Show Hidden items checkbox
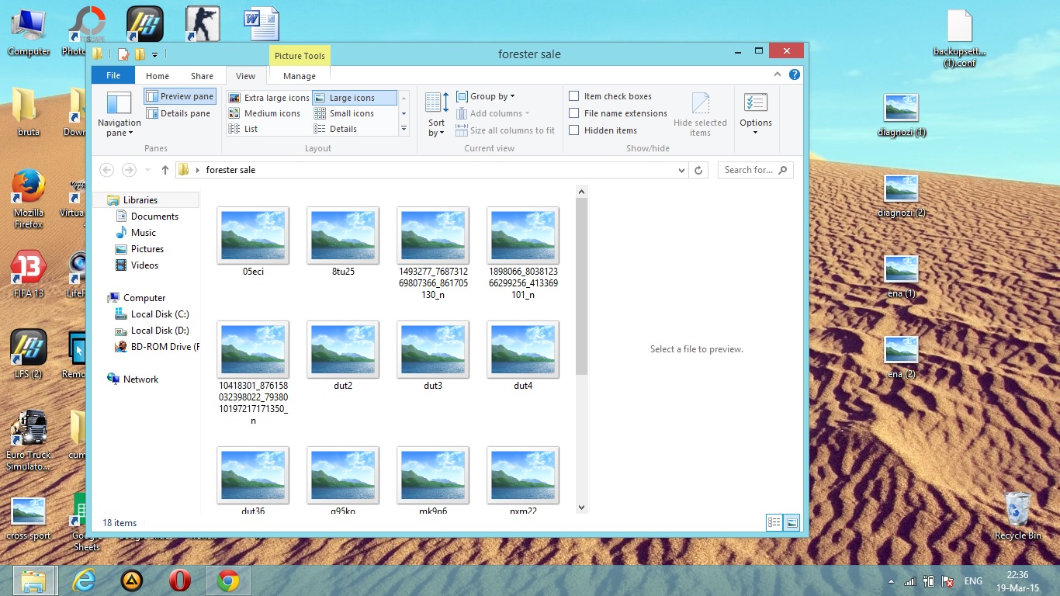 tap(574, 130)
